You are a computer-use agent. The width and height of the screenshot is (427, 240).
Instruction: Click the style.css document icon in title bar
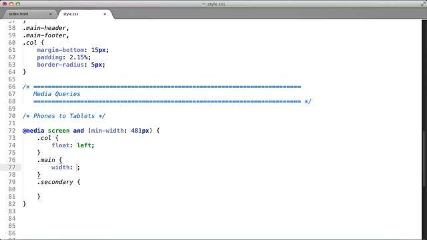pos(203,4)
